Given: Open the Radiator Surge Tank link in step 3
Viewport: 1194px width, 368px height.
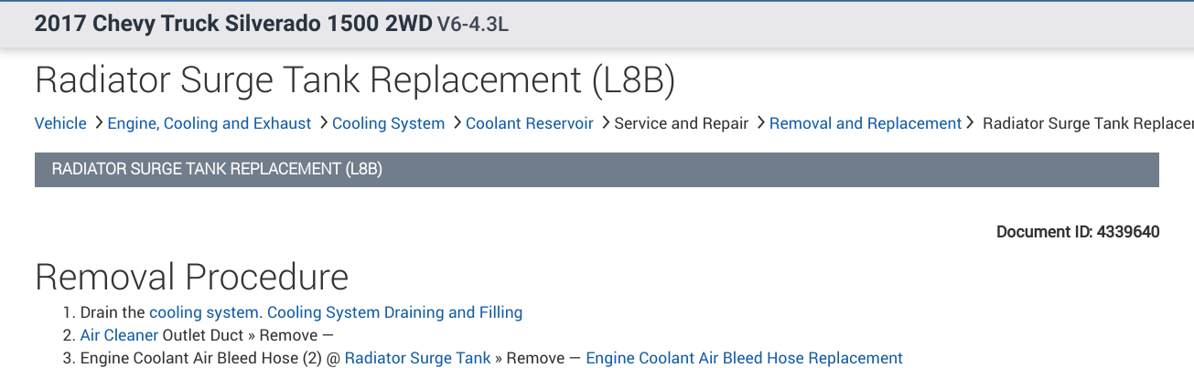Looking at the screenshot, I should [x=417, y=358].
